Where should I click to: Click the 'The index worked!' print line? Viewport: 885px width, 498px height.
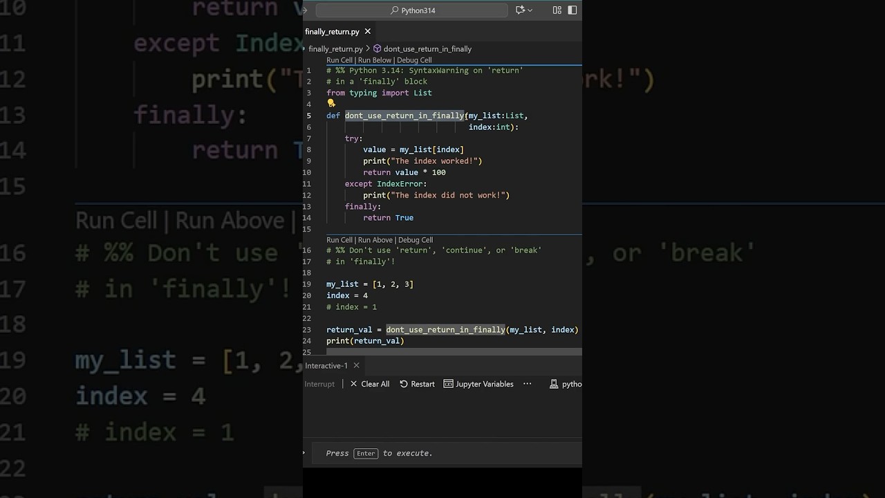click(x=422, y=161)
